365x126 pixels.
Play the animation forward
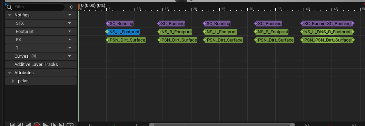[x=46, y=125]
